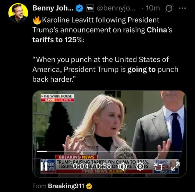This screenshot has height=192, width=195.
Task: Click the fire emoji in tweet
Action: [37, 20]
